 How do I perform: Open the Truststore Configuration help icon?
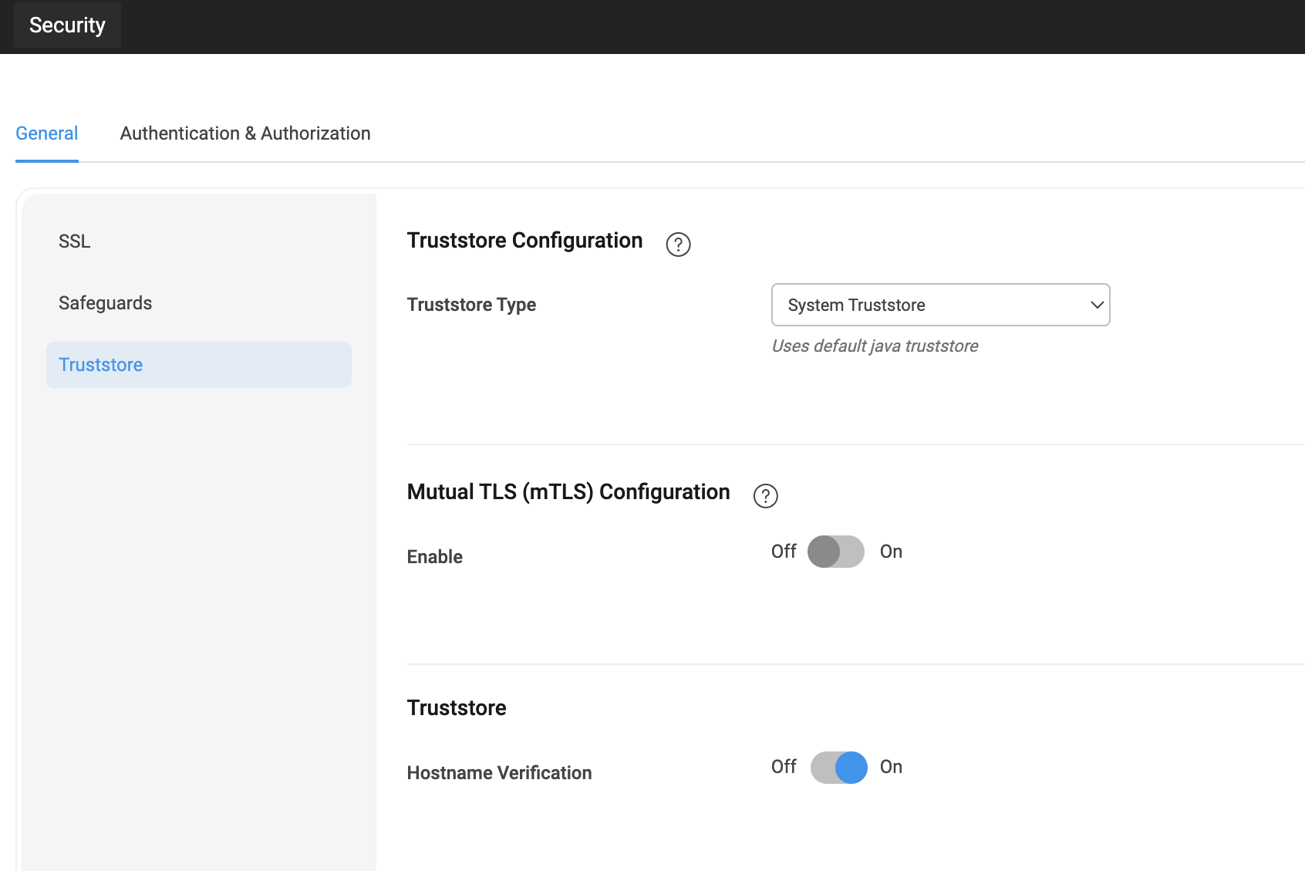678,245
